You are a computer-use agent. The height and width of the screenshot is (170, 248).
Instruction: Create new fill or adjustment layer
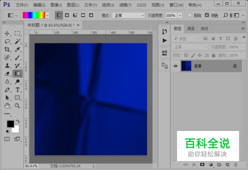click(x=211, y=165)
